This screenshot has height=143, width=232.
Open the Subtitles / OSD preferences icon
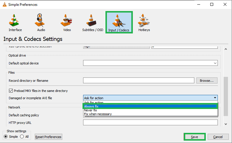pos(91,20)
